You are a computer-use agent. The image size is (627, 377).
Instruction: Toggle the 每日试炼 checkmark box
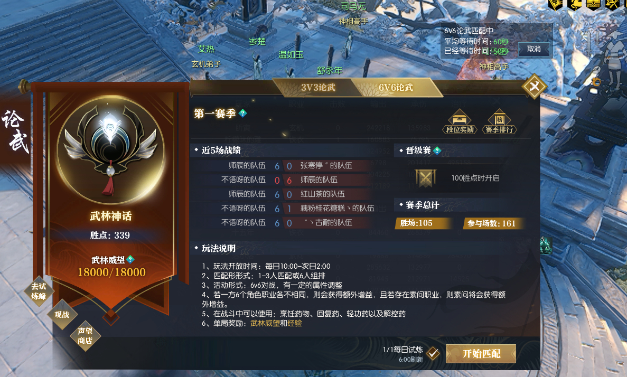click(433, 353)
